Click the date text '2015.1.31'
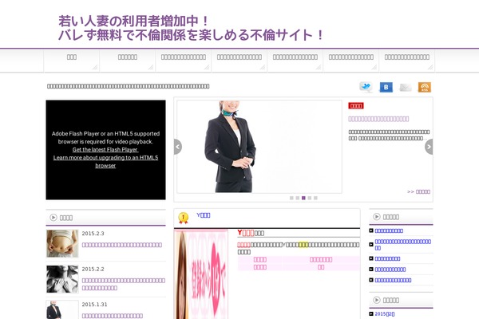Image resolution: width=479 pixels, height=319 pixels. pyautogui.click(x=94, y=305)
